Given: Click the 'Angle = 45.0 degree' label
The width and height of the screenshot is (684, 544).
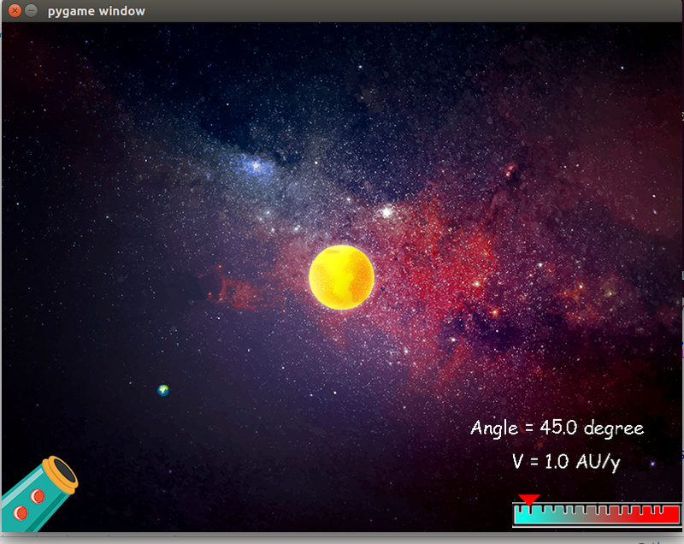Looking at the screenshot, I should (x=557, y=429).
